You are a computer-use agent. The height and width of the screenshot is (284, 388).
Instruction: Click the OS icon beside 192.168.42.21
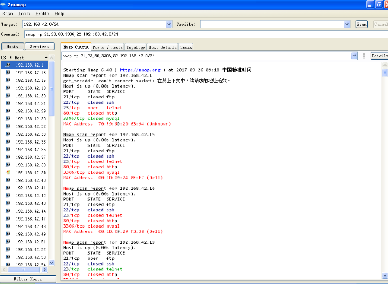point(7,103)
